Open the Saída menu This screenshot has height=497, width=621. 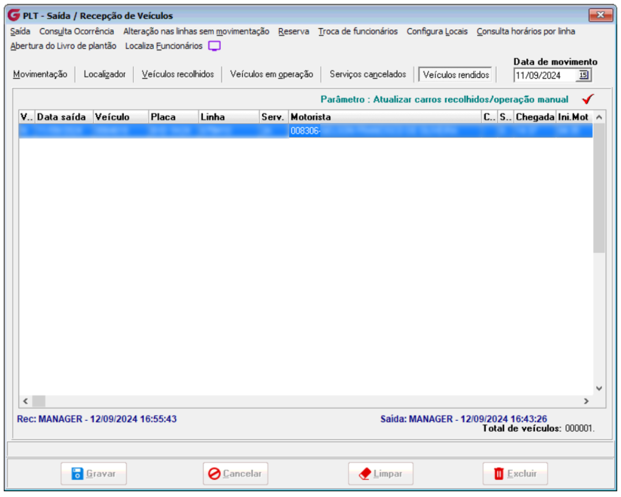click(x=20, y=31)
